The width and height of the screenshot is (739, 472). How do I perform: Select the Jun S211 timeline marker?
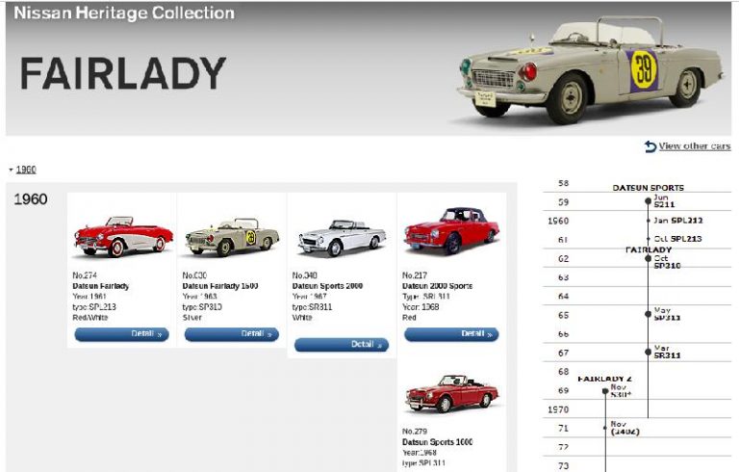click(649, 201)
